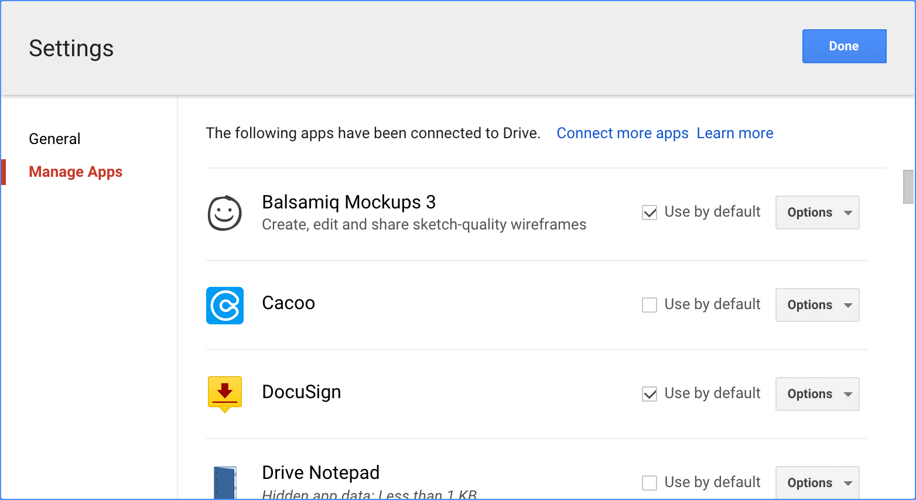Image resolution: width=916 pixels, height=500 pixels.
Task: Click the Balsamiq Mockups 3 app name
Action: (x=349, y=202)
